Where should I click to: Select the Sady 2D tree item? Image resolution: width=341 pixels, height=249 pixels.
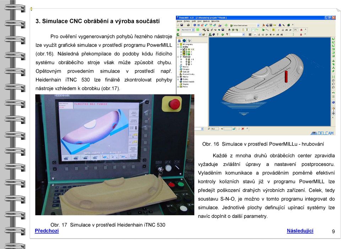pyautogui.click(x=184, y=72)
